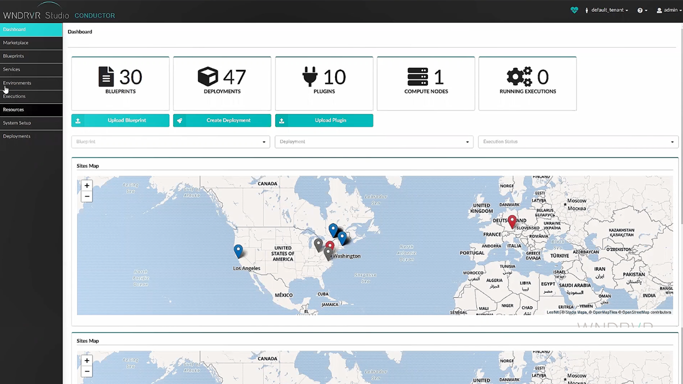This screenshot has width=683, height=384.
Task: Click the Running Executions gears icon
Action: (519, 77)
